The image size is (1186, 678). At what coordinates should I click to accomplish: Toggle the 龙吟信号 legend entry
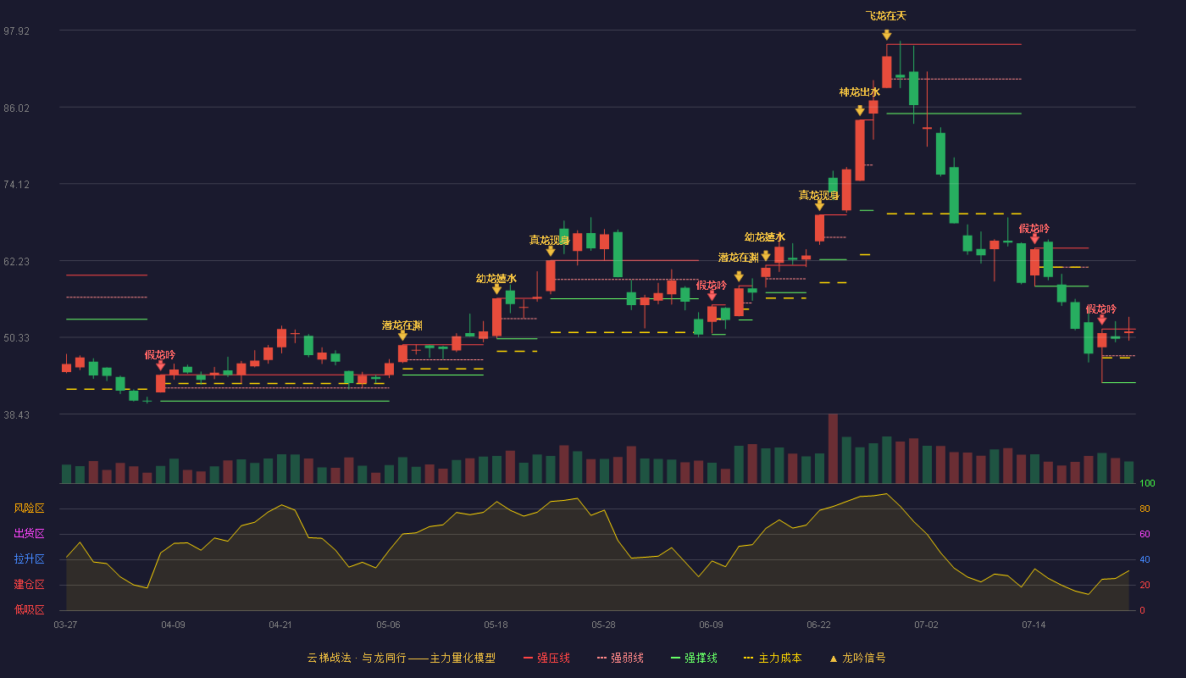[856, 658]
